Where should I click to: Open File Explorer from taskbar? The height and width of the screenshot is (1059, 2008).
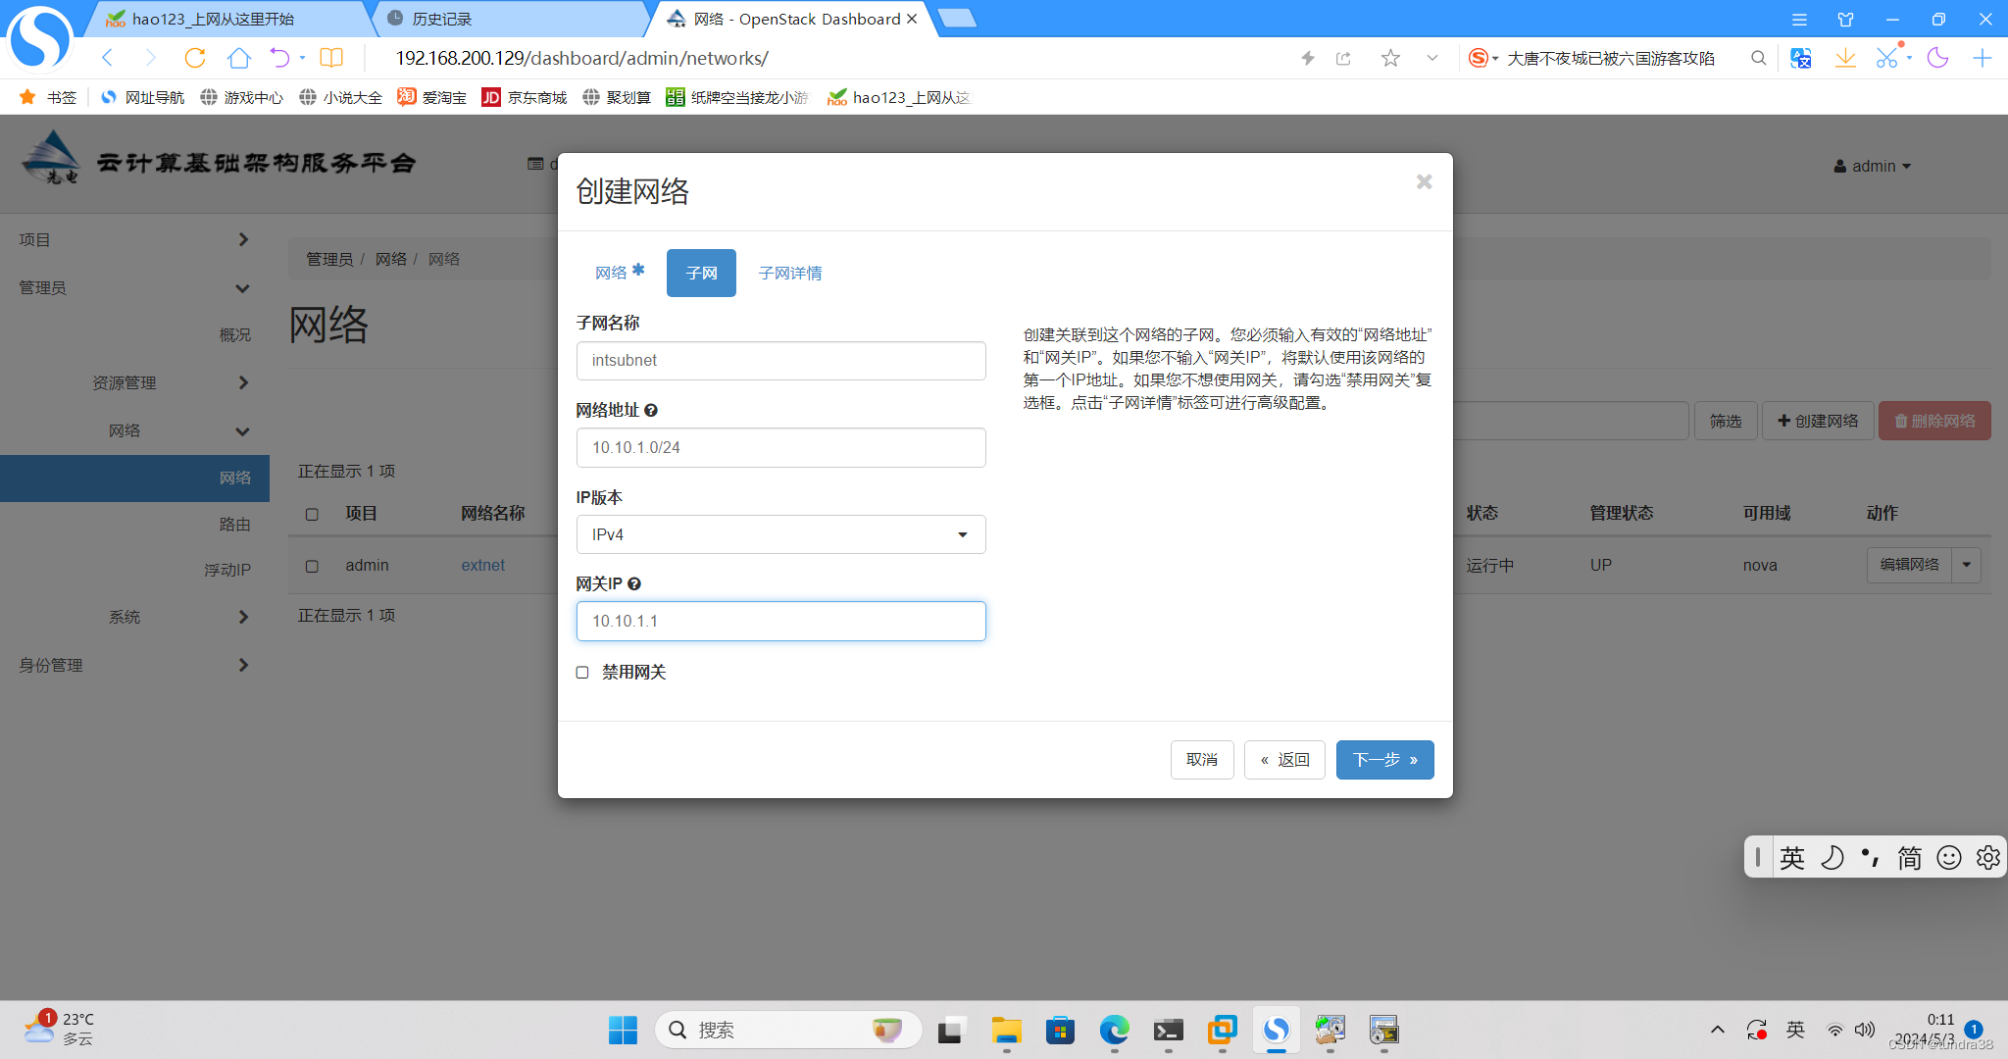[x=1006, y=1030]
